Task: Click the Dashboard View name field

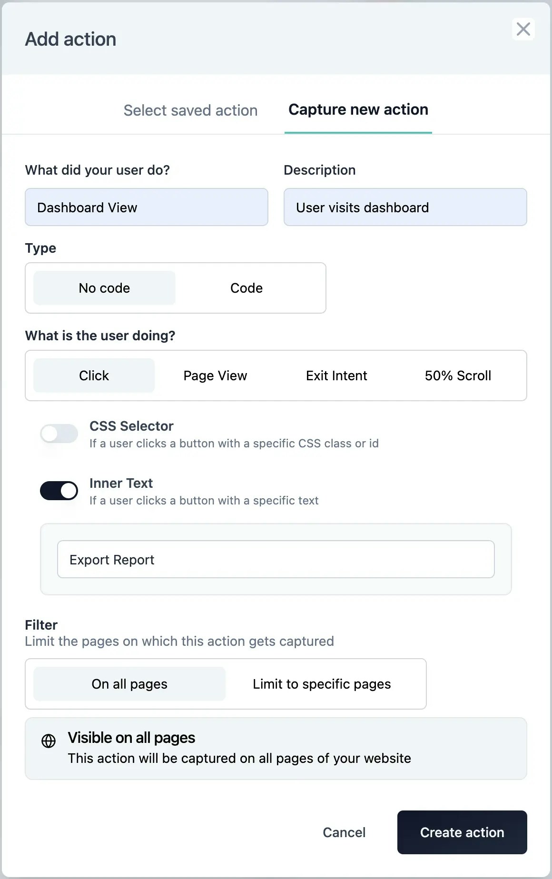Action: point(147,207)
